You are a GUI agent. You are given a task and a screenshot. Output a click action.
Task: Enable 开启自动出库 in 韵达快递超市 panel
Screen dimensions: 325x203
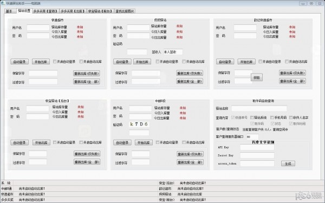point(296,62)
